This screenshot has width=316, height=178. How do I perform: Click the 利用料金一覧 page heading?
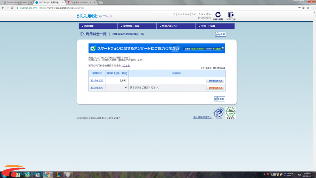96,34
